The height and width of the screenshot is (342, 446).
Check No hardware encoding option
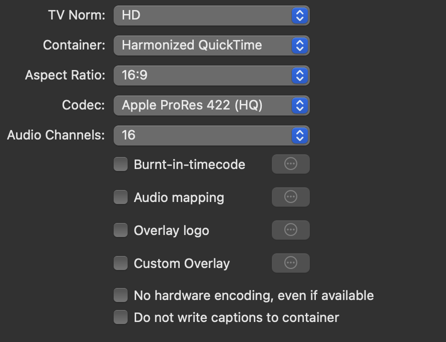[121, 295]
